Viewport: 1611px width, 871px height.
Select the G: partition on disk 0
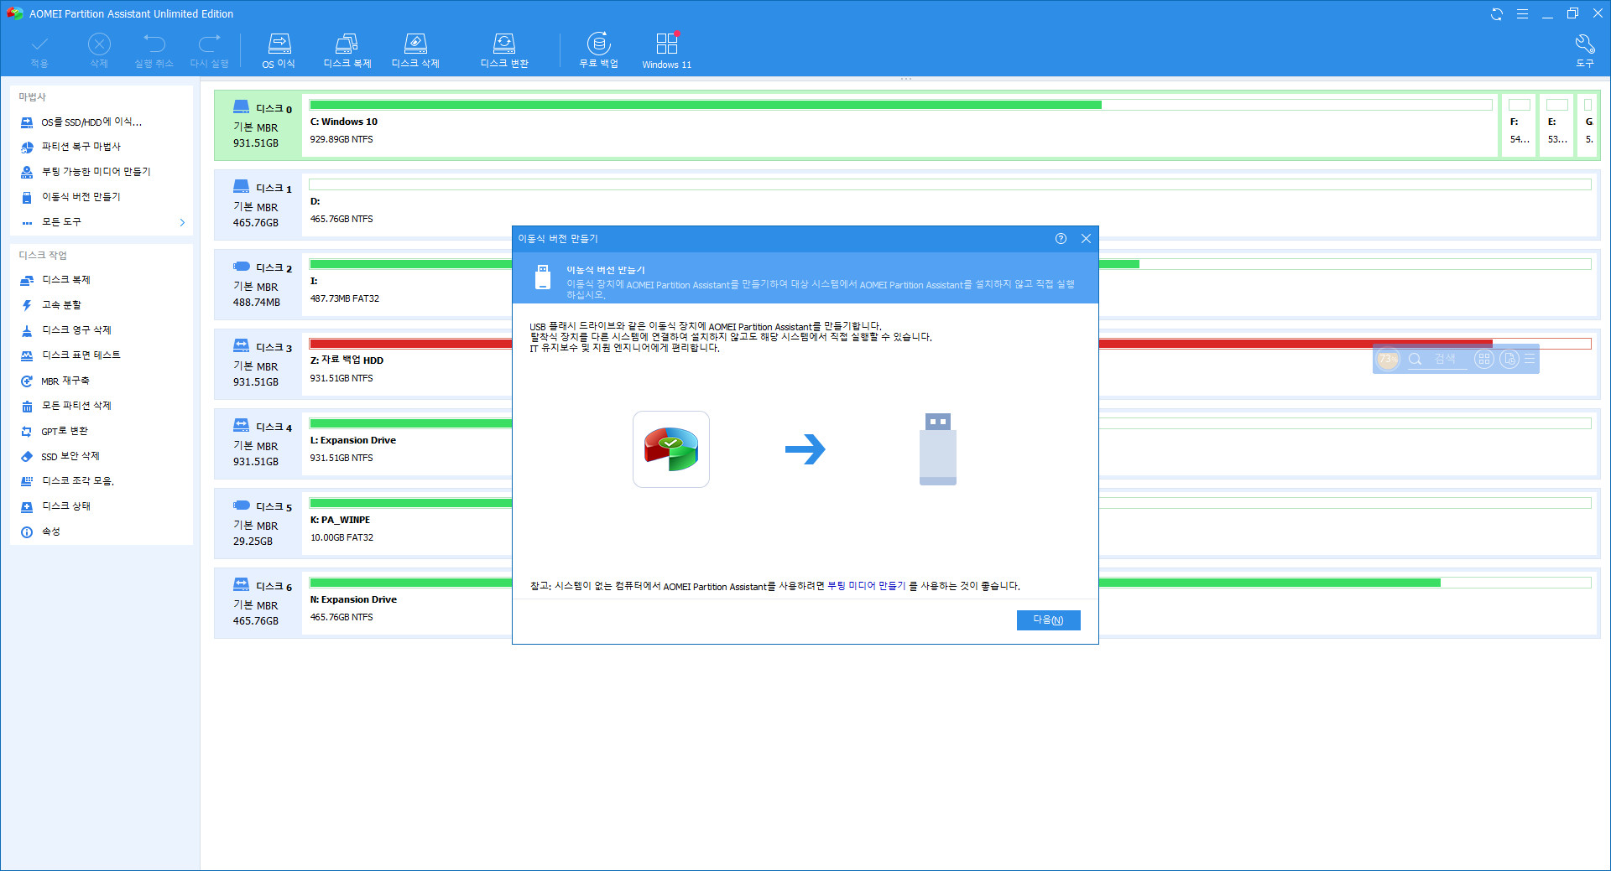(1588, 125)
